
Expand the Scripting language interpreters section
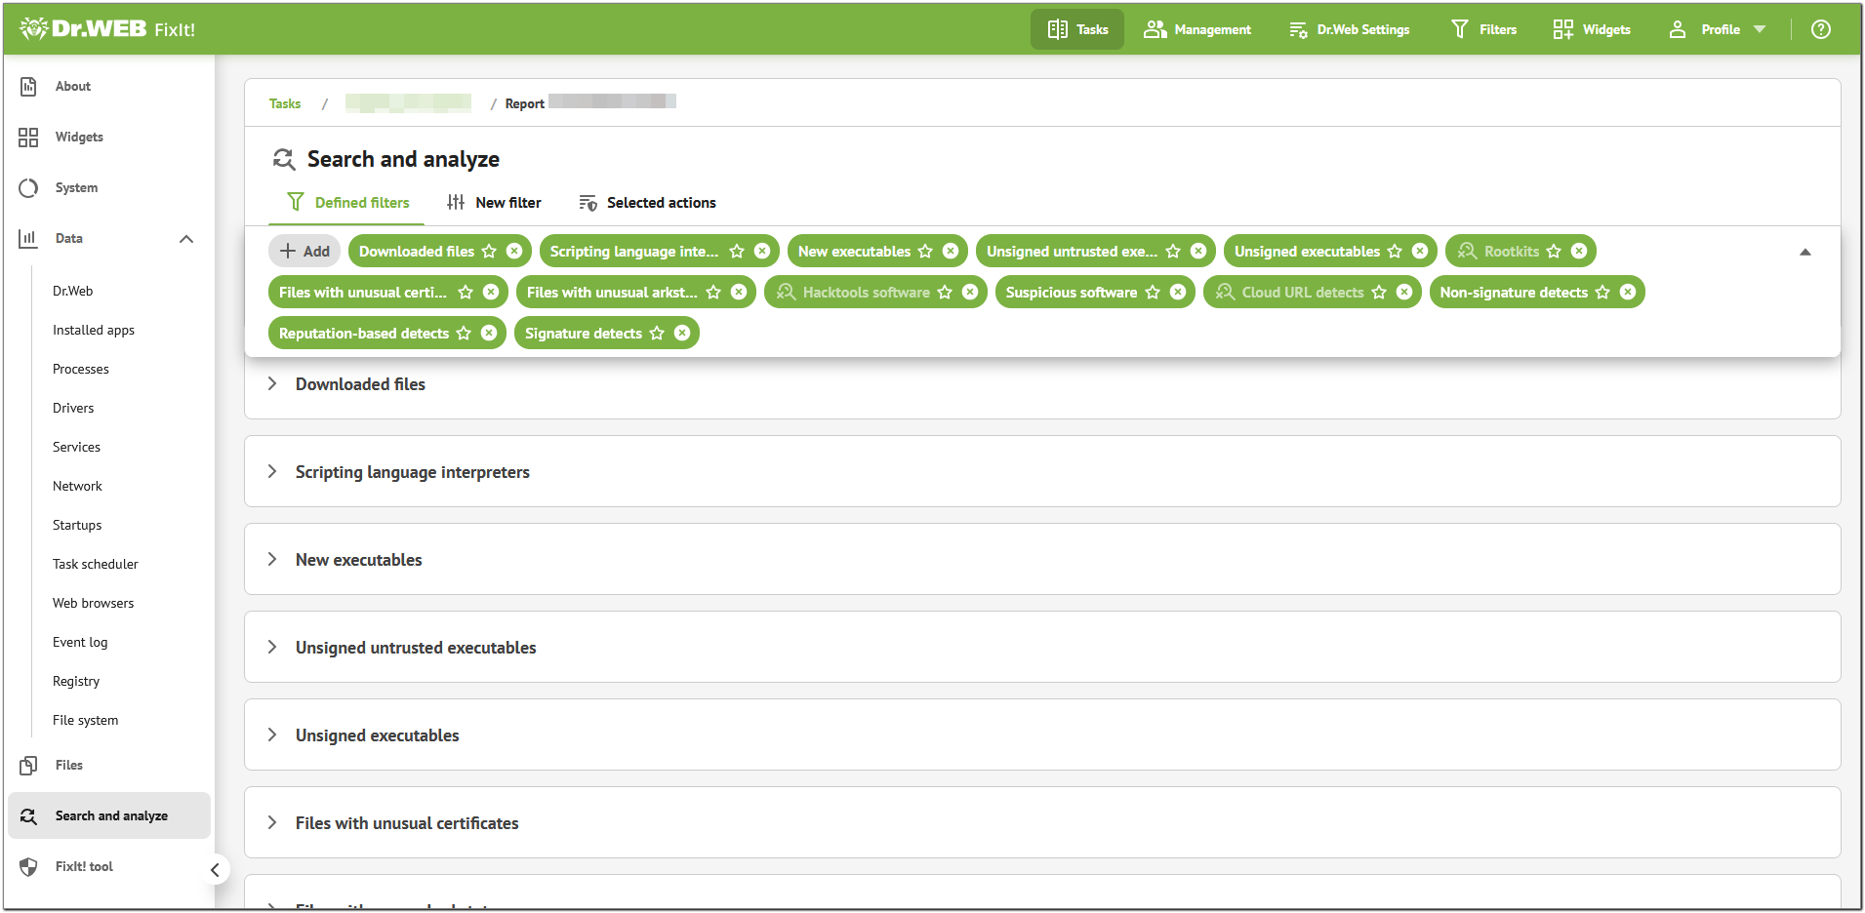272,471
